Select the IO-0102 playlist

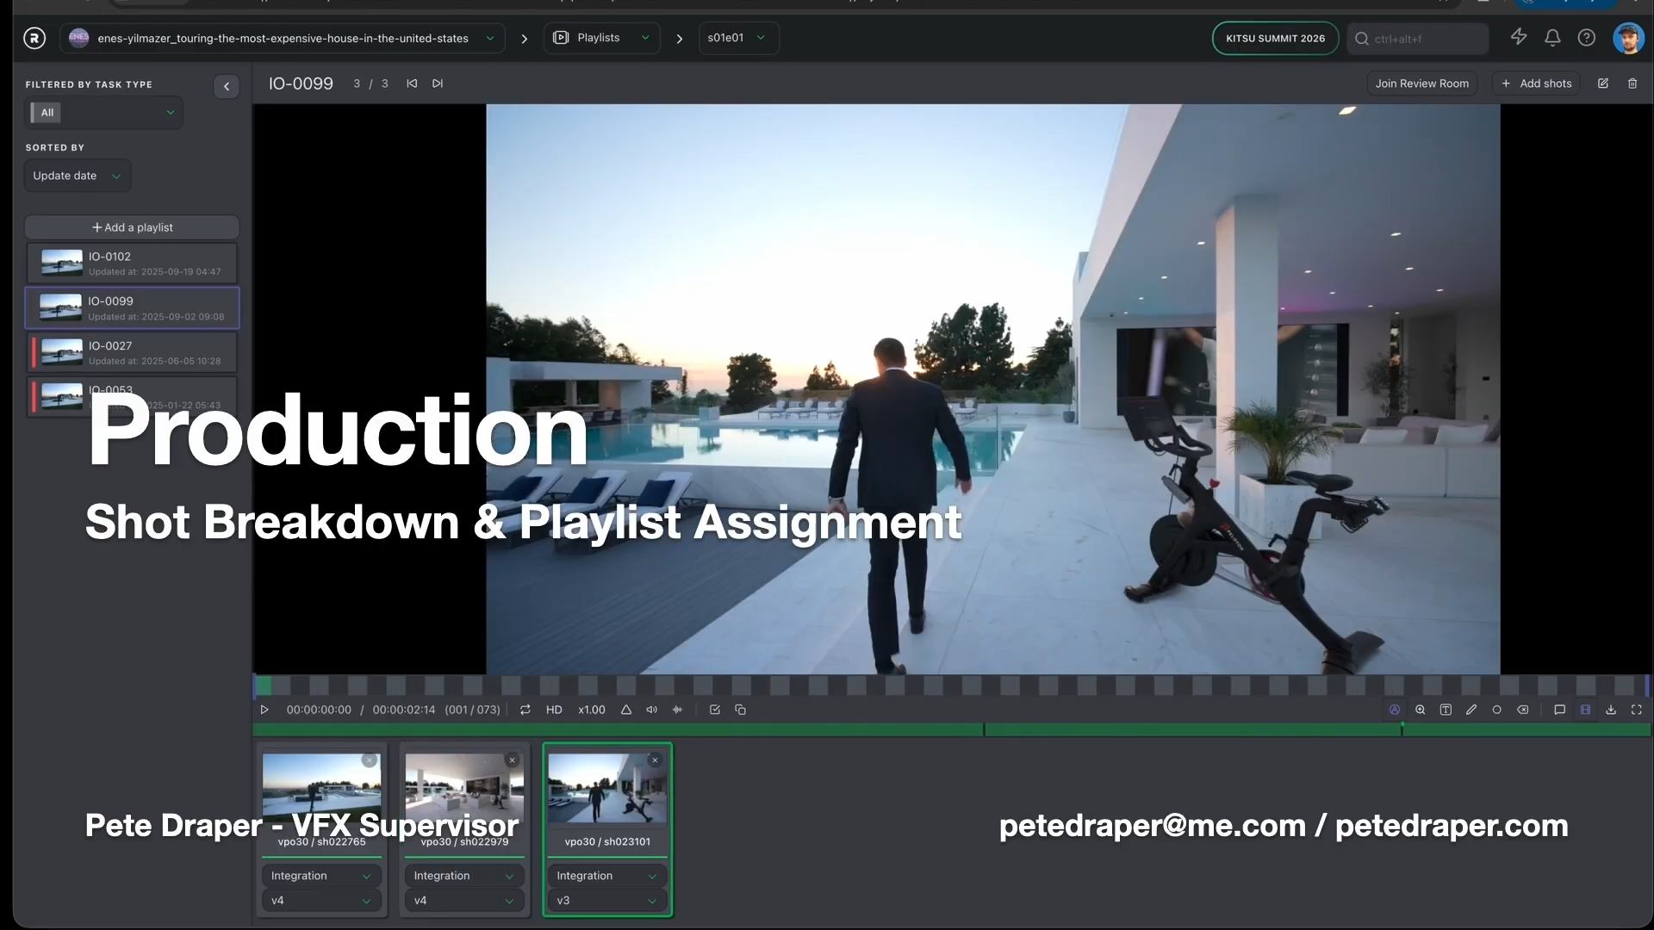click(132, 263)
